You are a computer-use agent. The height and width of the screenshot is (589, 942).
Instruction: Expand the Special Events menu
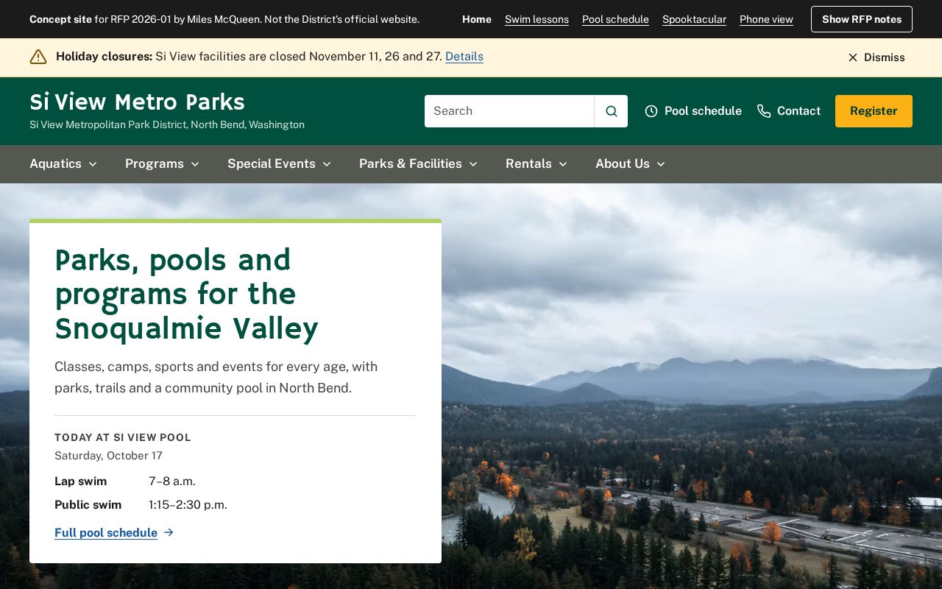279,163
